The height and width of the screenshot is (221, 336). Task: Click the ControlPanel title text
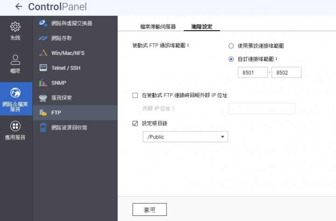click(x=57, y=7)
